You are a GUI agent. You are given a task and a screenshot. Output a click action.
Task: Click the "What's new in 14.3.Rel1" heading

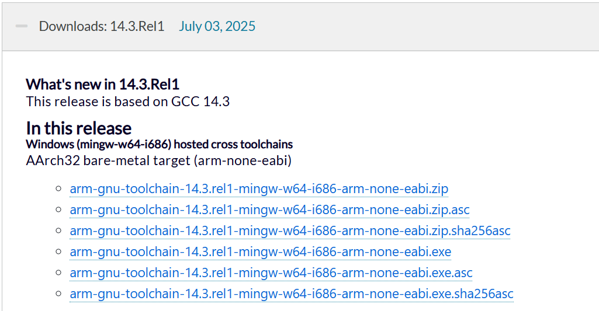(102, 85)
